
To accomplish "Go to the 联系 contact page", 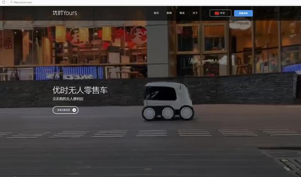I will pyautogui.click(x=182, y=13).
